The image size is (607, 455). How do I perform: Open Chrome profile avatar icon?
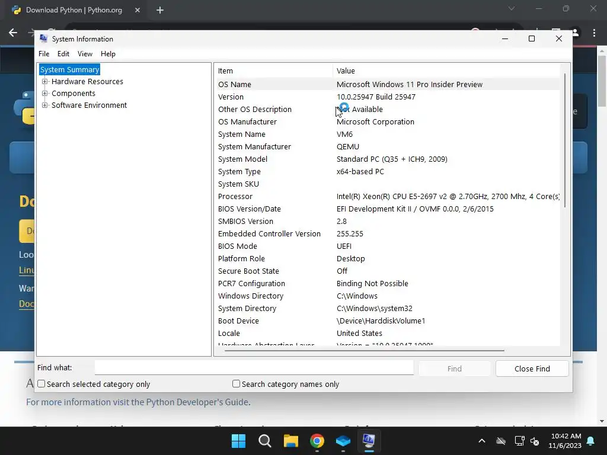point(575,33)
